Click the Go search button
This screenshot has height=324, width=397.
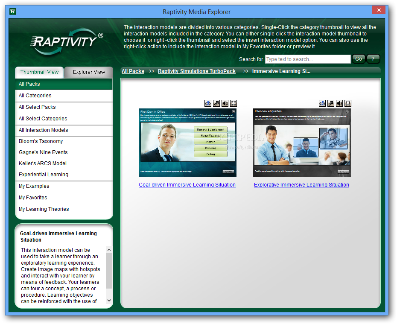click(x=358, y=59)
